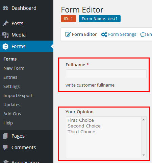Viewport: 152px width, 163px height.
Task: Click the Posts pushpin icon
Action: click(x=5, y=23)
